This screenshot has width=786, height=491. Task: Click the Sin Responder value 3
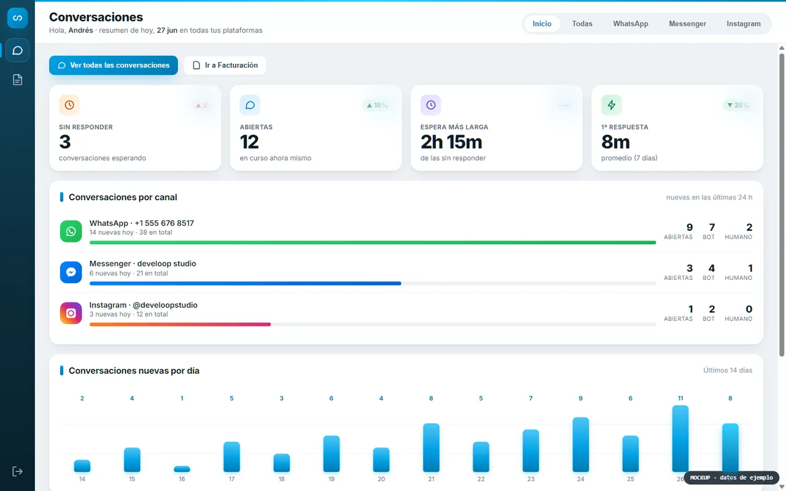click(x=65, y=142)
